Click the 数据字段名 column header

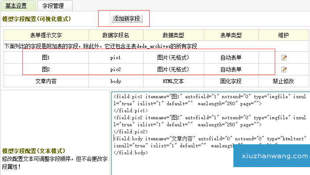point(116,35)
